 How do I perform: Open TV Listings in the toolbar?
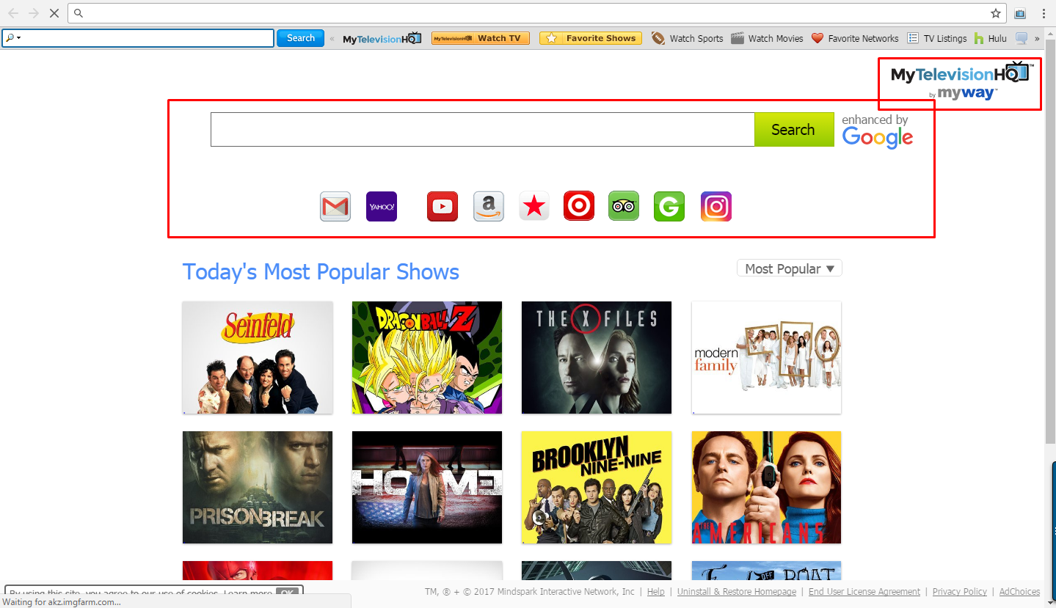coord(937,38)
